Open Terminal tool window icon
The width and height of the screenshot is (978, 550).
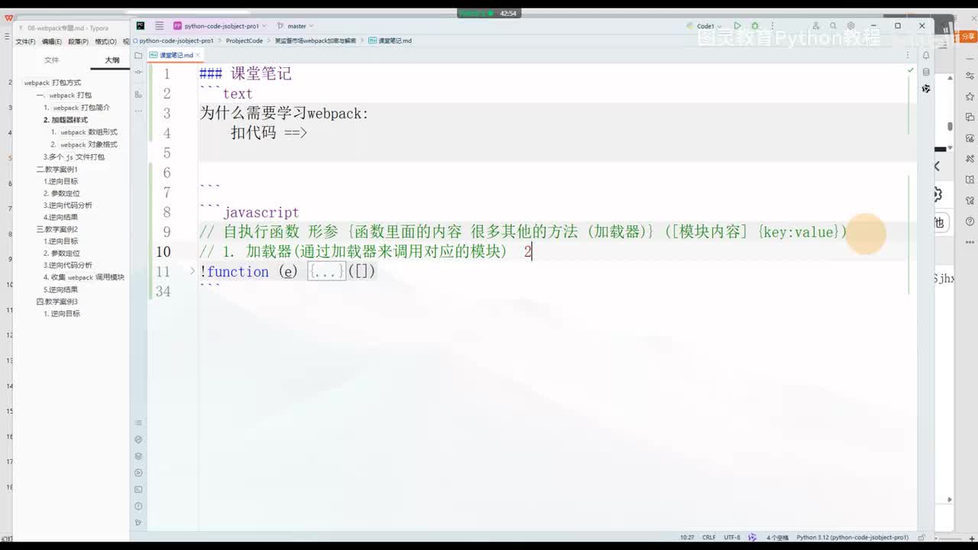click(138, 490)
